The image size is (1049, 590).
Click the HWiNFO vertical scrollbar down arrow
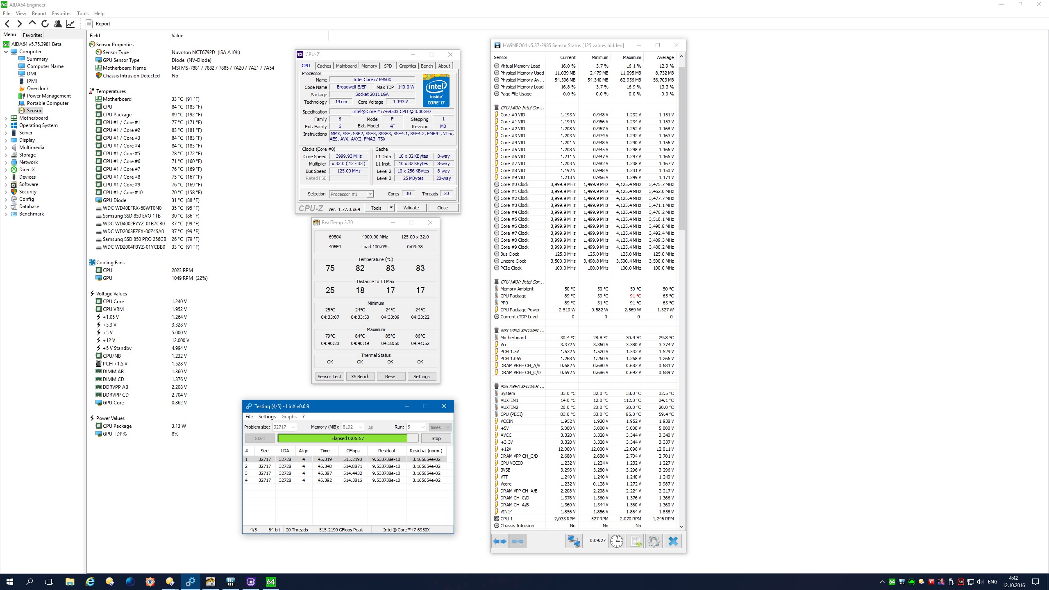(681, 526)
